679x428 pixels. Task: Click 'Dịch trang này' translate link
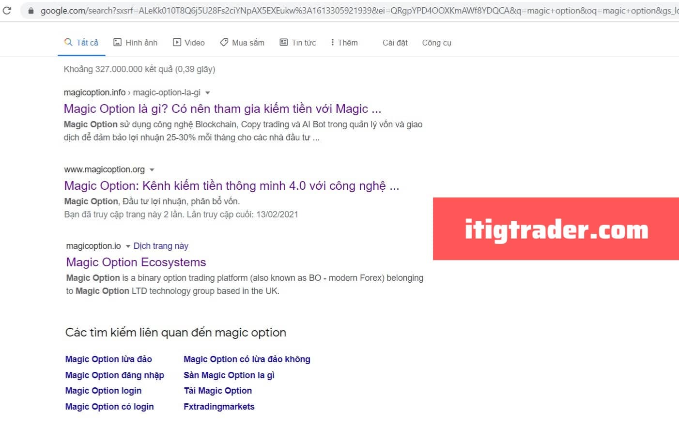click(161, 246)
